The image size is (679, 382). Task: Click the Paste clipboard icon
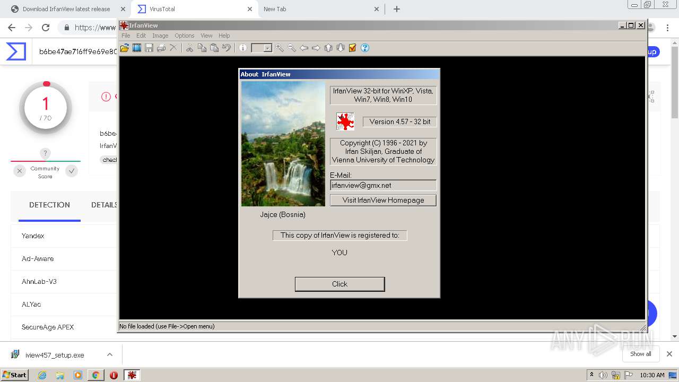(214, 48)
